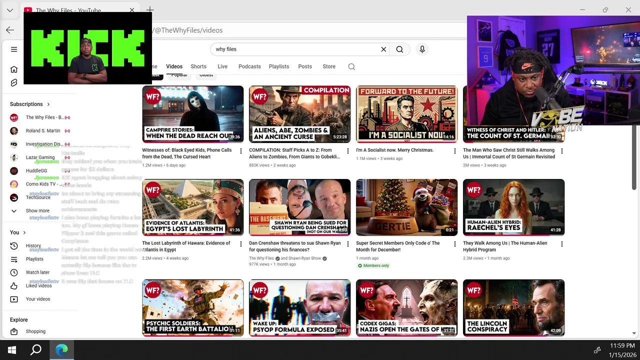Image resolution: width=640 pixels, height=360 pixels.
Task: Close The Why Files browser tab
Action: (132, 10)
